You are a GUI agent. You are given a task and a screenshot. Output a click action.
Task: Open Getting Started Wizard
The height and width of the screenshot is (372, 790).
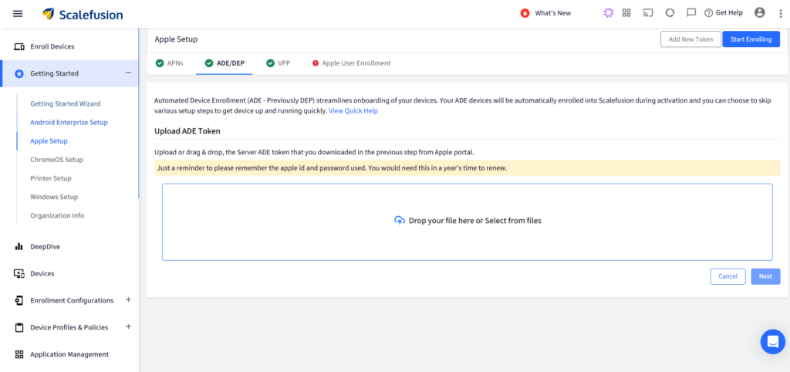coord(66,104)
